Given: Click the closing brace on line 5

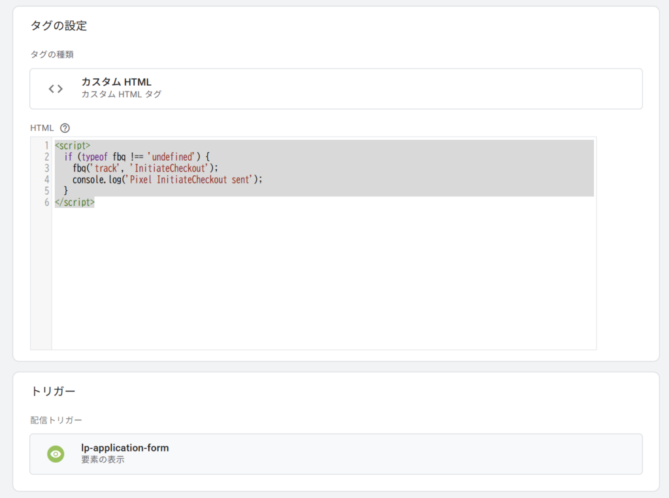Looking at the screenshot, I should pos(66,191).
